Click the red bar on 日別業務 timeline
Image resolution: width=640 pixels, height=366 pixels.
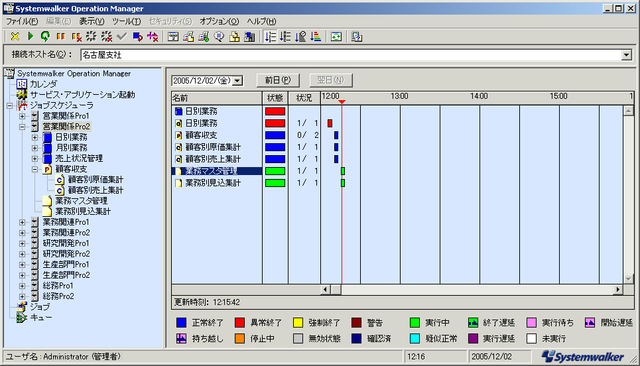point(330,123)
